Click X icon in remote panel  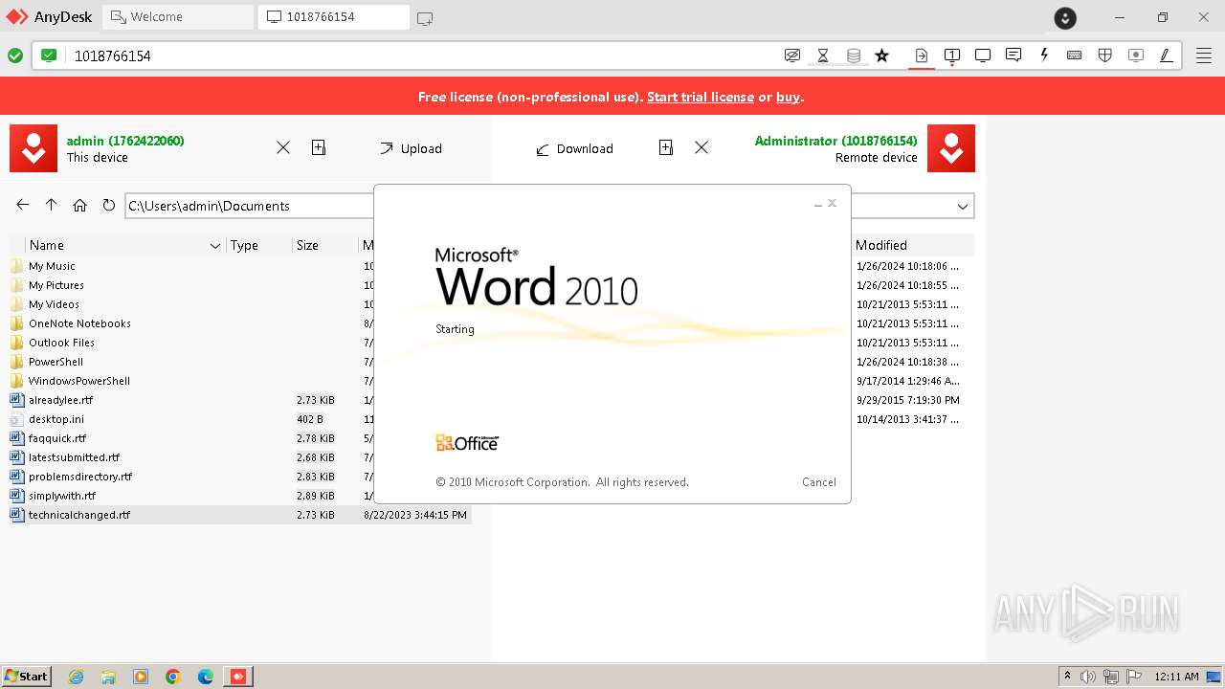(702, 147)
